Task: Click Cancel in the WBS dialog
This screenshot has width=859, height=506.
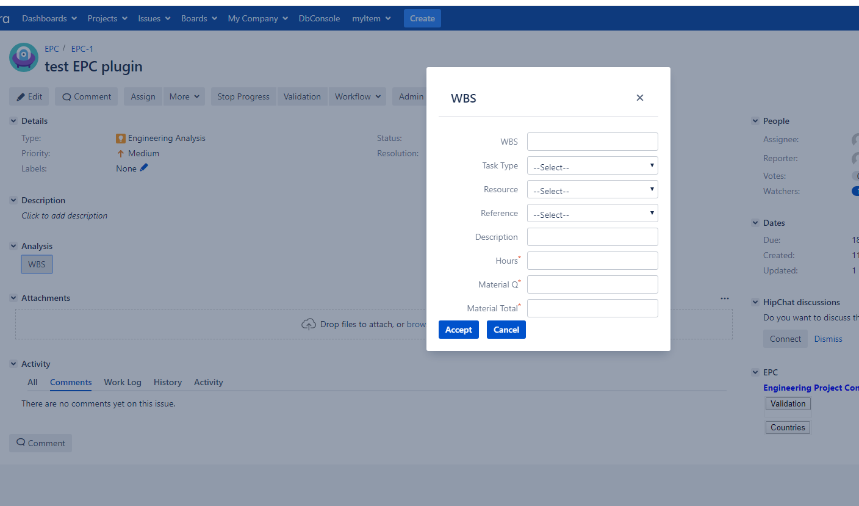Action: pos(506,330)
